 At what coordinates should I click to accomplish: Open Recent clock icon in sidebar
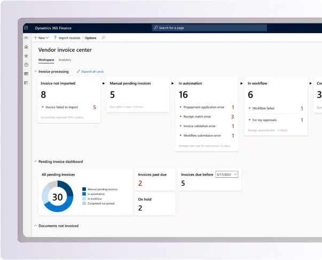click(26, 65)
